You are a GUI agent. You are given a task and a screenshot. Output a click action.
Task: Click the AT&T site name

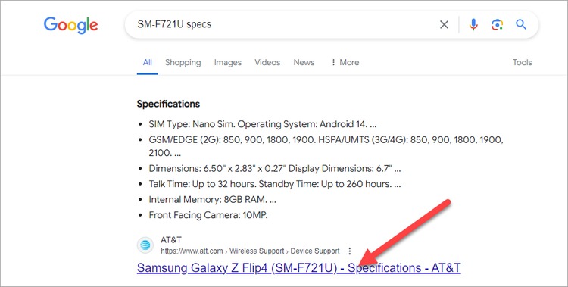(x=171, y=239)
